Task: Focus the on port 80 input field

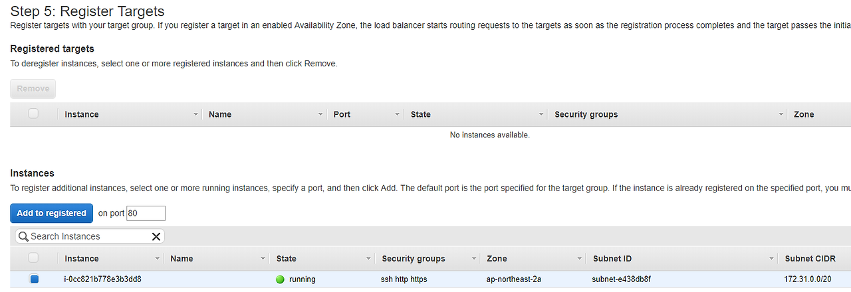Action: (146, 213)
